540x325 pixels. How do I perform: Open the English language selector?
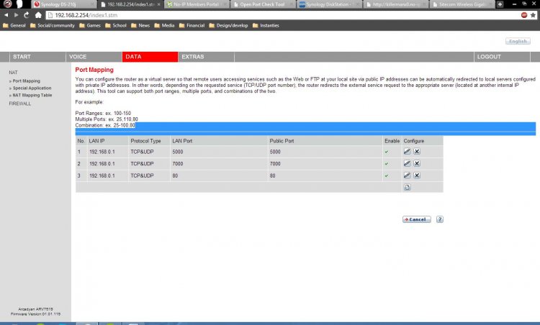(x=517, y=41)
